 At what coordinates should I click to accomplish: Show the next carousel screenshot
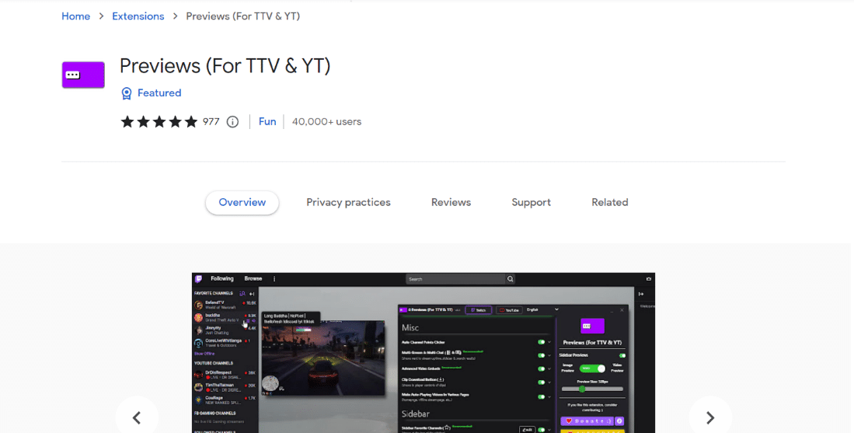pyautogui.click(x=710, y=417)
